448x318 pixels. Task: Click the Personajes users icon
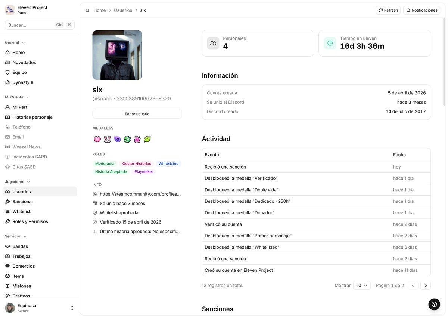pyautogui.click(x=213, y=43)
